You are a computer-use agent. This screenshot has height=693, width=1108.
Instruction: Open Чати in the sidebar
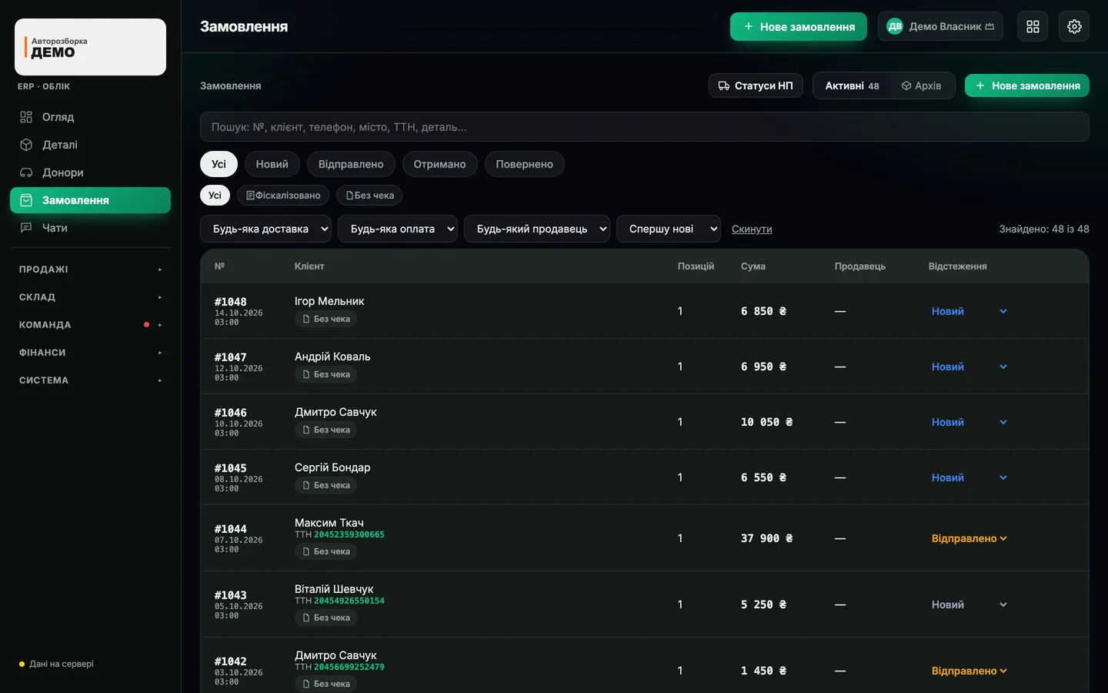(x=90, y=228)
